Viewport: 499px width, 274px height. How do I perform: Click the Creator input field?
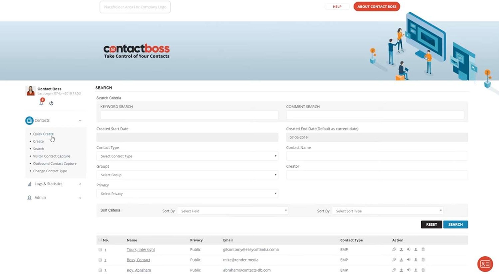pyautogui.click(x=377, y=175)
